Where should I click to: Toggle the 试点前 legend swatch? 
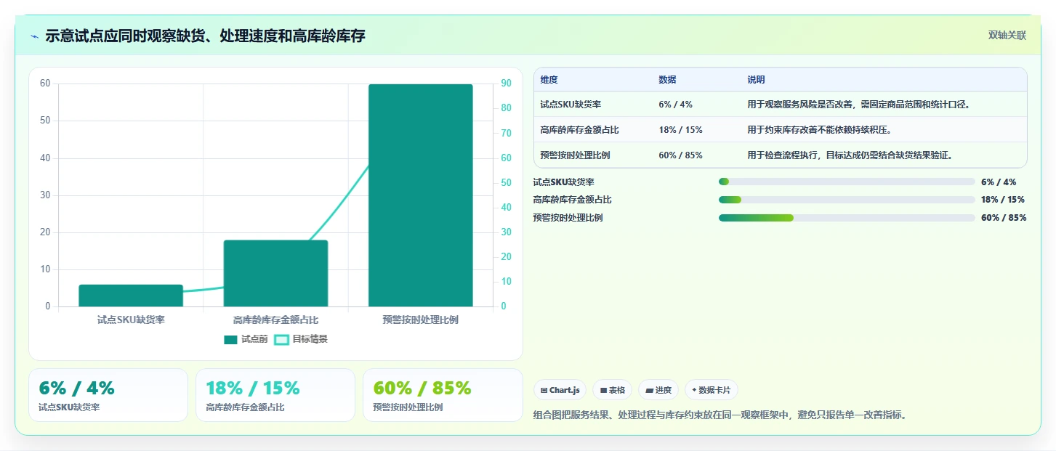click(230, 339)
